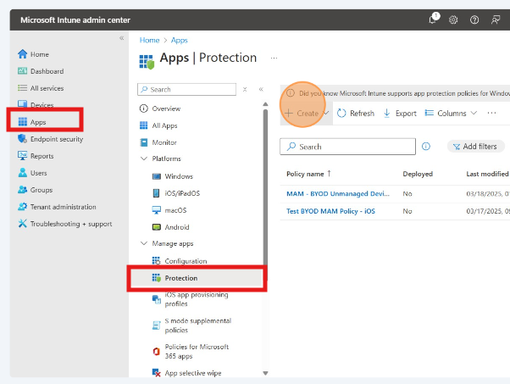510x384 pixels.
Task: Click the app protection info banner
Action: [x=395, y=93]
